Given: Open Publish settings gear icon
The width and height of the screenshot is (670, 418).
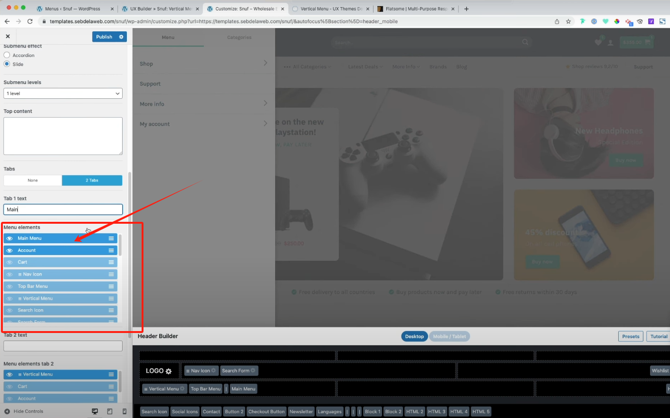Looking at the screenshot, I should 121,37.
